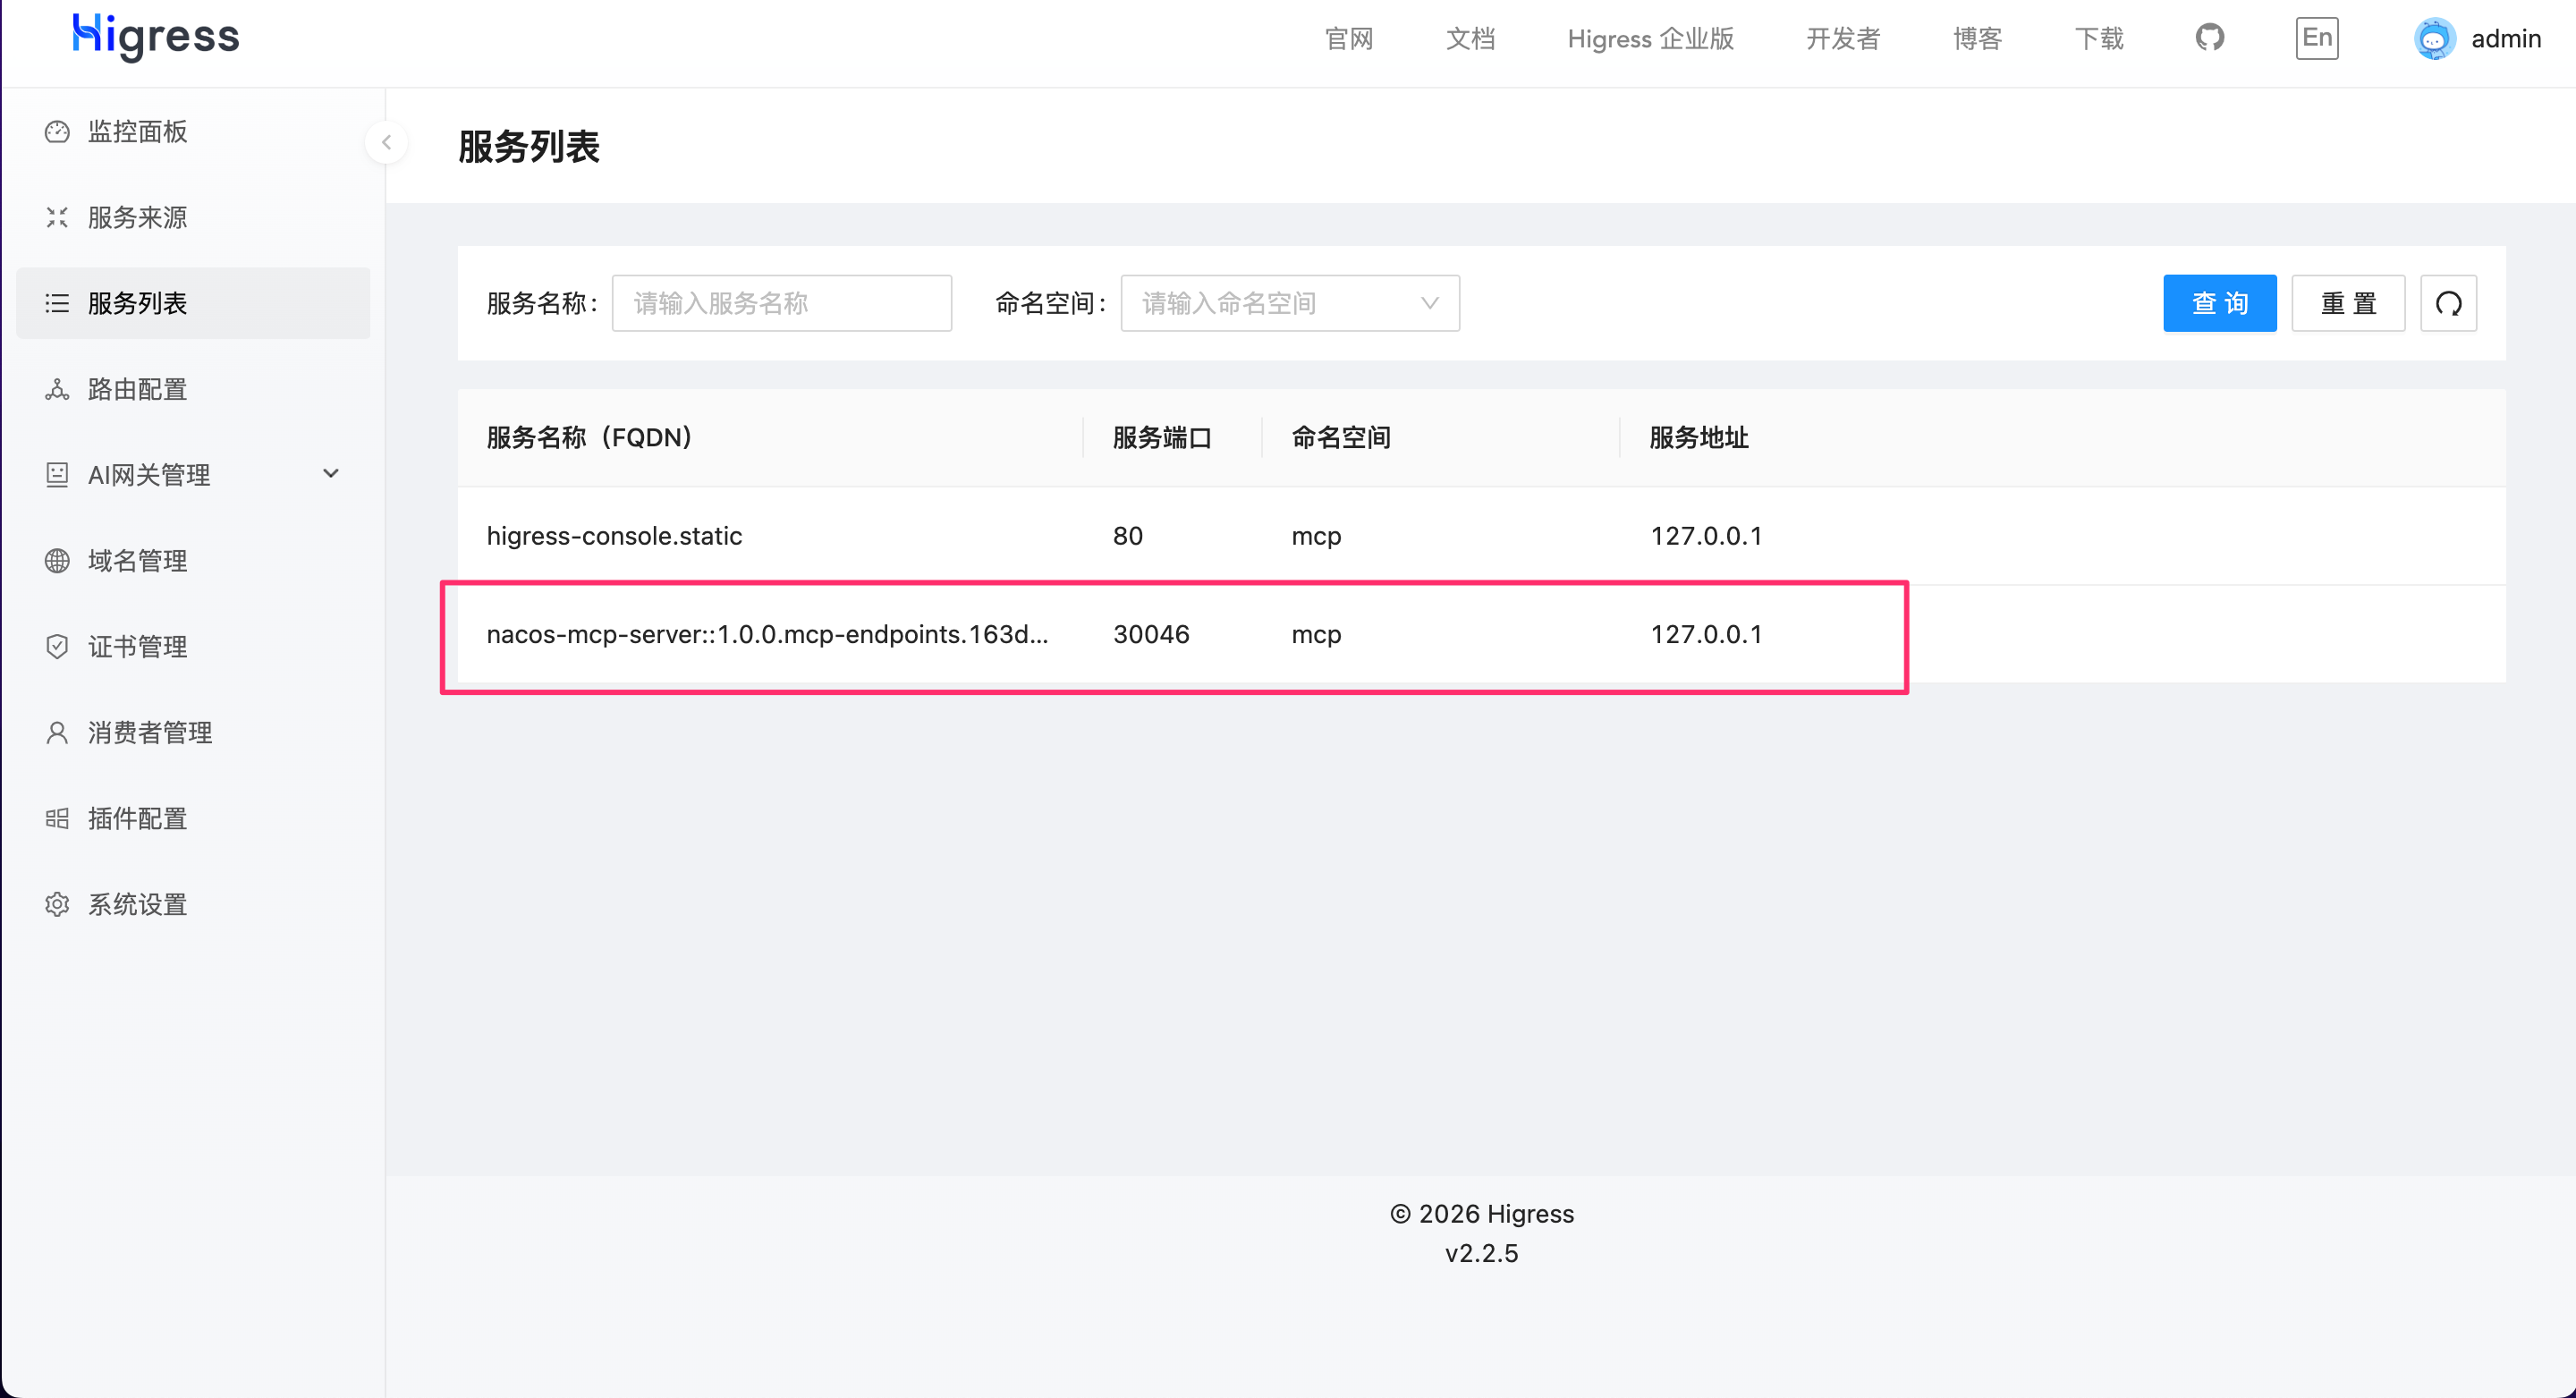Open the 博客 link

pos(1977,39)
